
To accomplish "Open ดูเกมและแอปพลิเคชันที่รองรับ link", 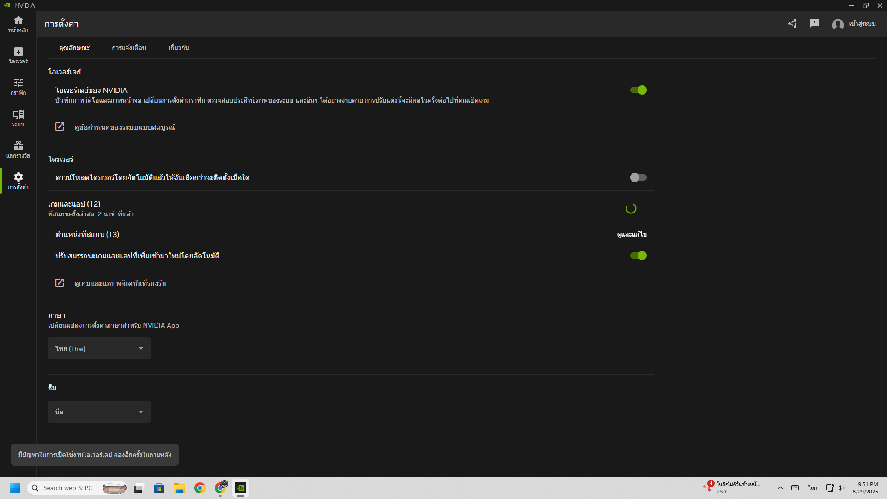I will click(x=120, y=283).
